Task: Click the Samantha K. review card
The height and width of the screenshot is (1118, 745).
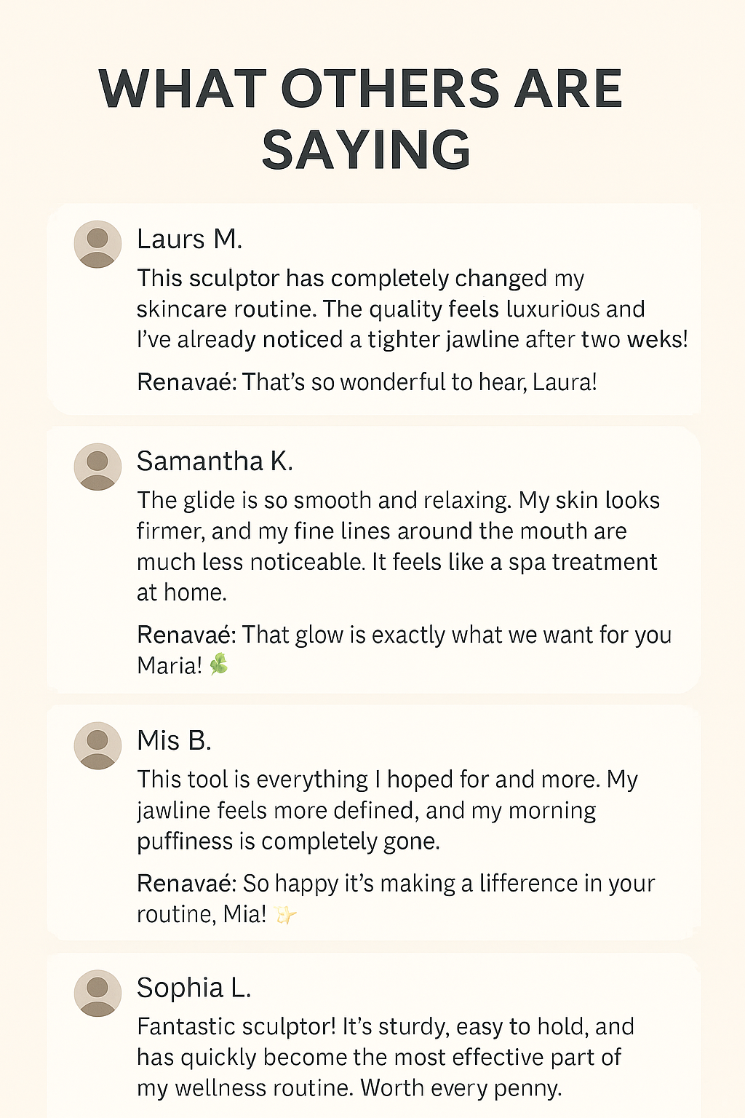Action: coord(373,560)
